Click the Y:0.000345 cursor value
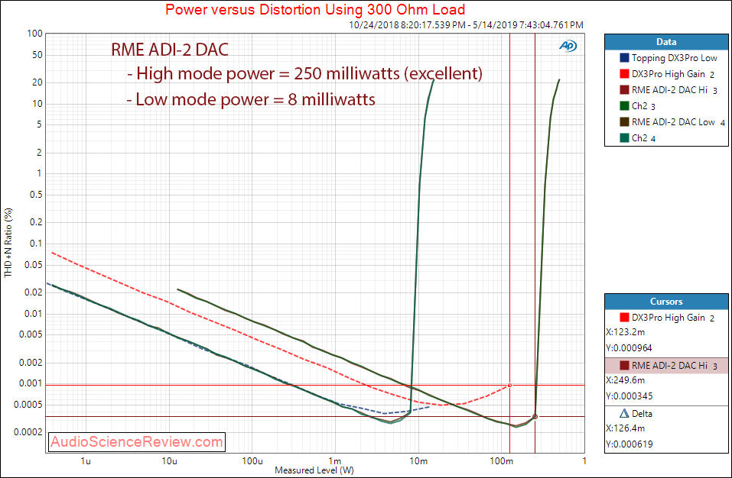 pyautogui.click(x=630, y=396)
